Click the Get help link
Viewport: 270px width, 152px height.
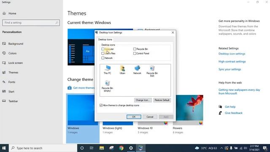click(230, 107)
